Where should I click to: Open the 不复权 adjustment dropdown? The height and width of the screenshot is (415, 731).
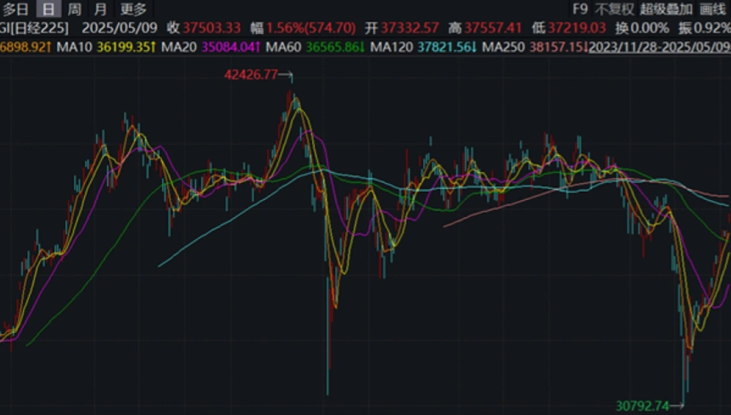[614, 9]
